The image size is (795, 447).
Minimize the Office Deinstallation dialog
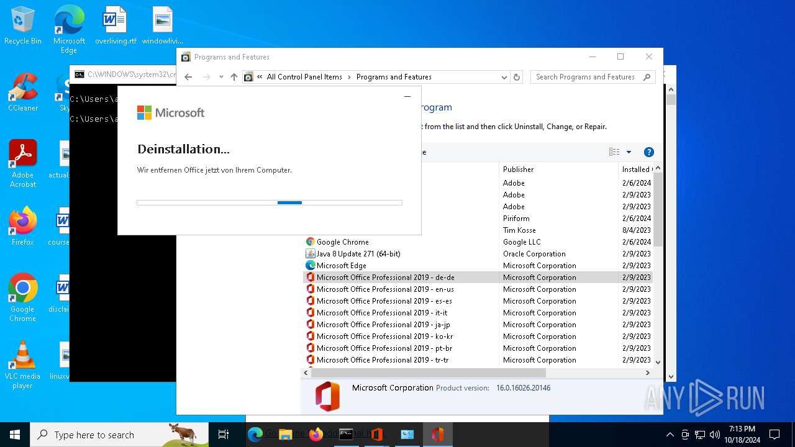click(407, 96)
